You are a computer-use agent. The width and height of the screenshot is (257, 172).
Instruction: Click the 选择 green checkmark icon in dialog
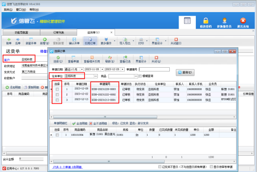[x=58, y=57]
